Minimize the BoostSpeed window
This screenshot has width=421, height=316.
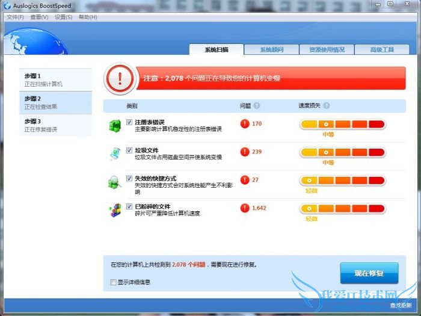378,4
